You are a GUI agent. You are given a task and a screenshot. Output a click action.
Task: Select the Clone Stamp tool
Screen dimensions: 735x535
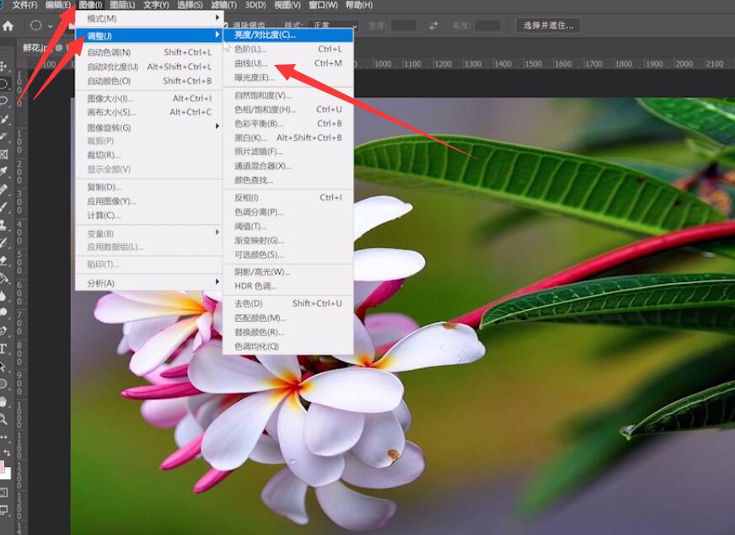click(3, 225)
